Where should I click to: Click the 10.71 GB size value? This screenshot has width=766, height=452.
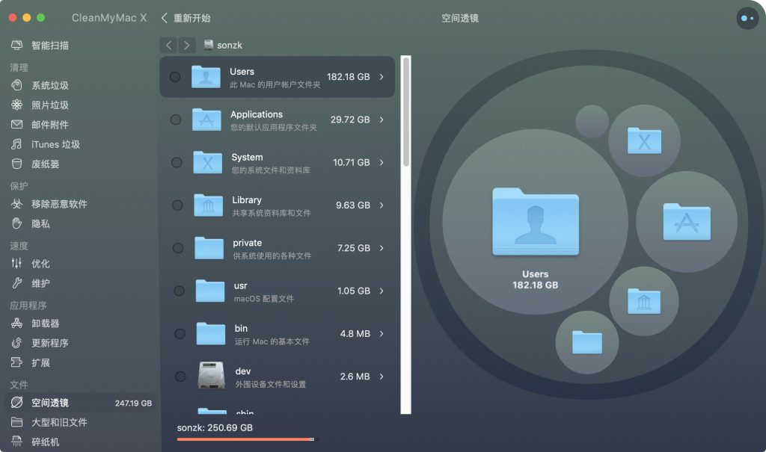(x=352, y=162)
